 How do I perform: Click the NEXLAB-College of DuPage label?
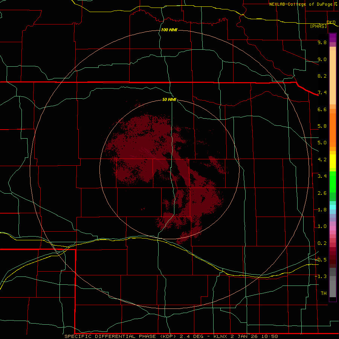click(x=301, y=4)
